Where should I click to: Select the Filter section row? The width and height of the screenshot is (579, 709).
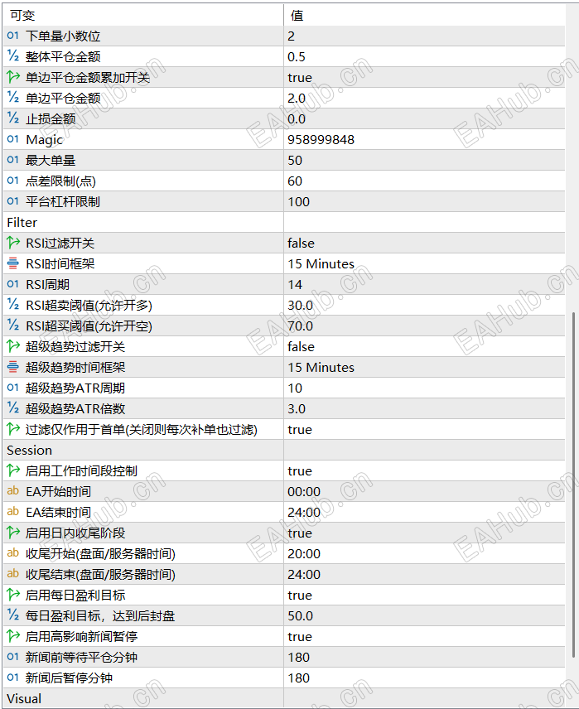pyautogui.click(x=284, y=222)
